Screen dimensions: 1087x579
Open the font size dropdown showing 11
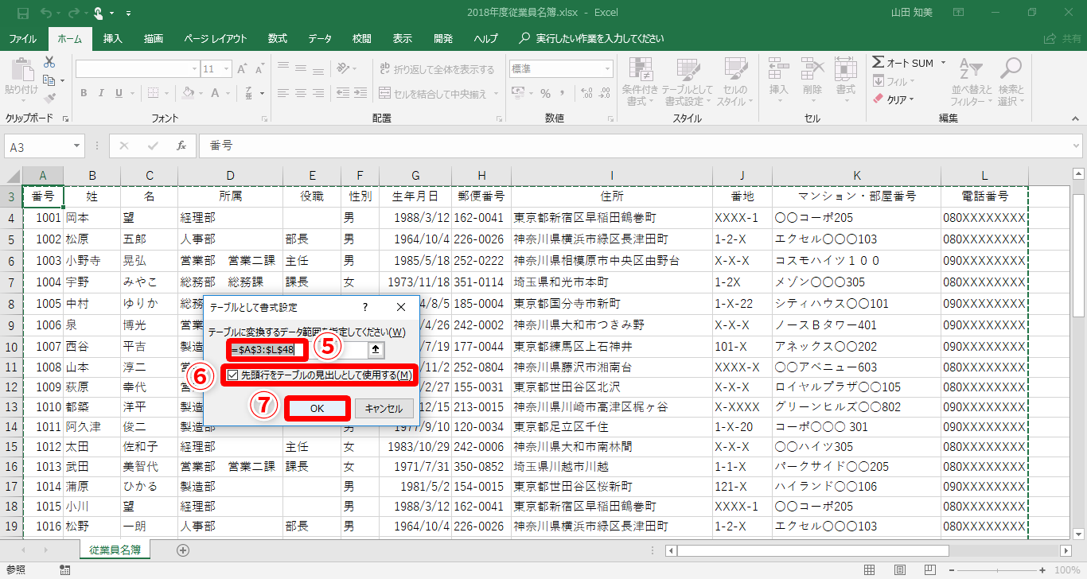click(x=225, y=69)
